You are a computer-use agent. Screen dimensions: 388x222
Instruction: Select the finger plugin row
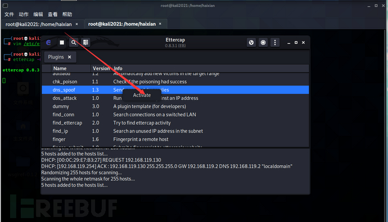pyautogui.click(x=175, y=139)
